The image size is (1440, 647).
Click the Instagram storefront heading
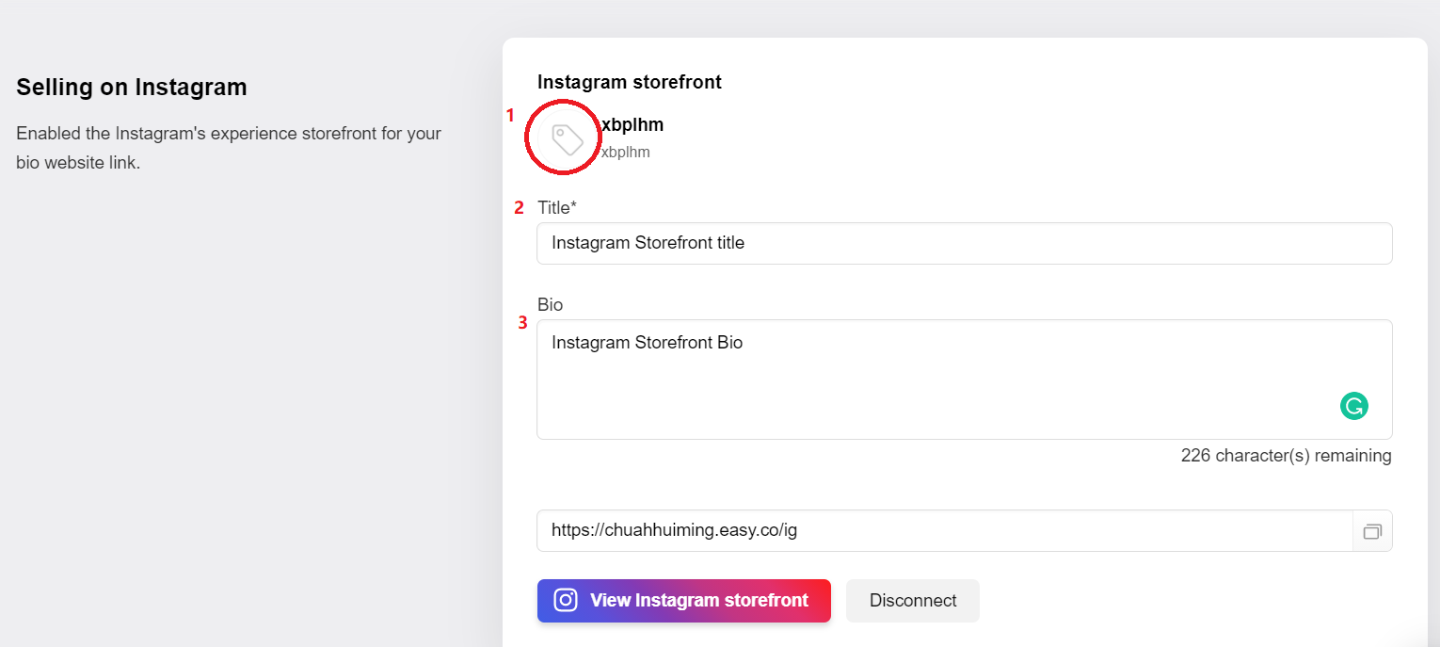630,82
